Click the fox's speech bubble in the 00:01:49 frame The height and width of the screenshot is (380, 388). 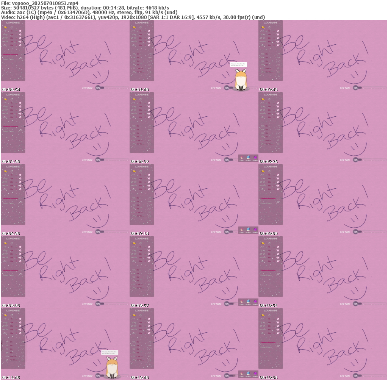239,64
